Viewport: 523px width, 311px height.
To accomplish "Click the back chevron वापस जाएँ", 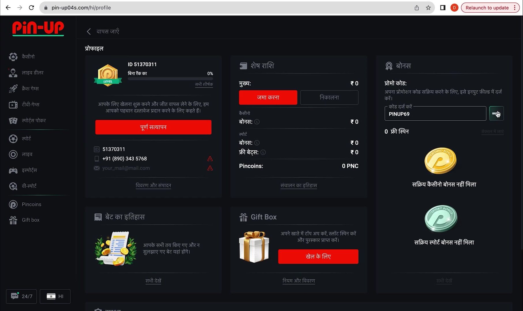I will click(x=89, y=31).
